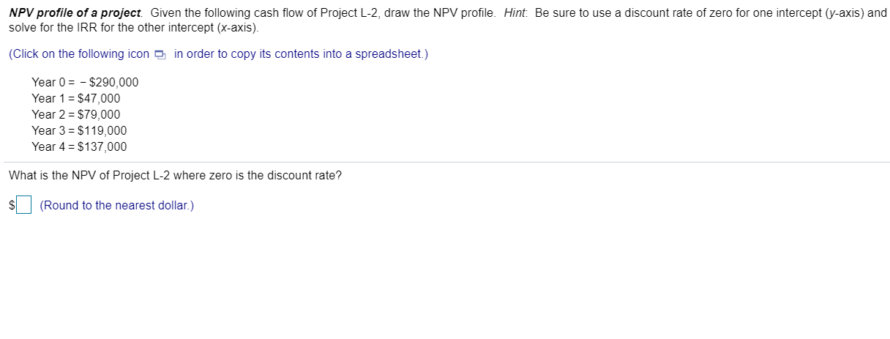The width and height of the screenshot is (890, 339).
Task: Focus the NPV answer input box
Action: tap(26, 205)
